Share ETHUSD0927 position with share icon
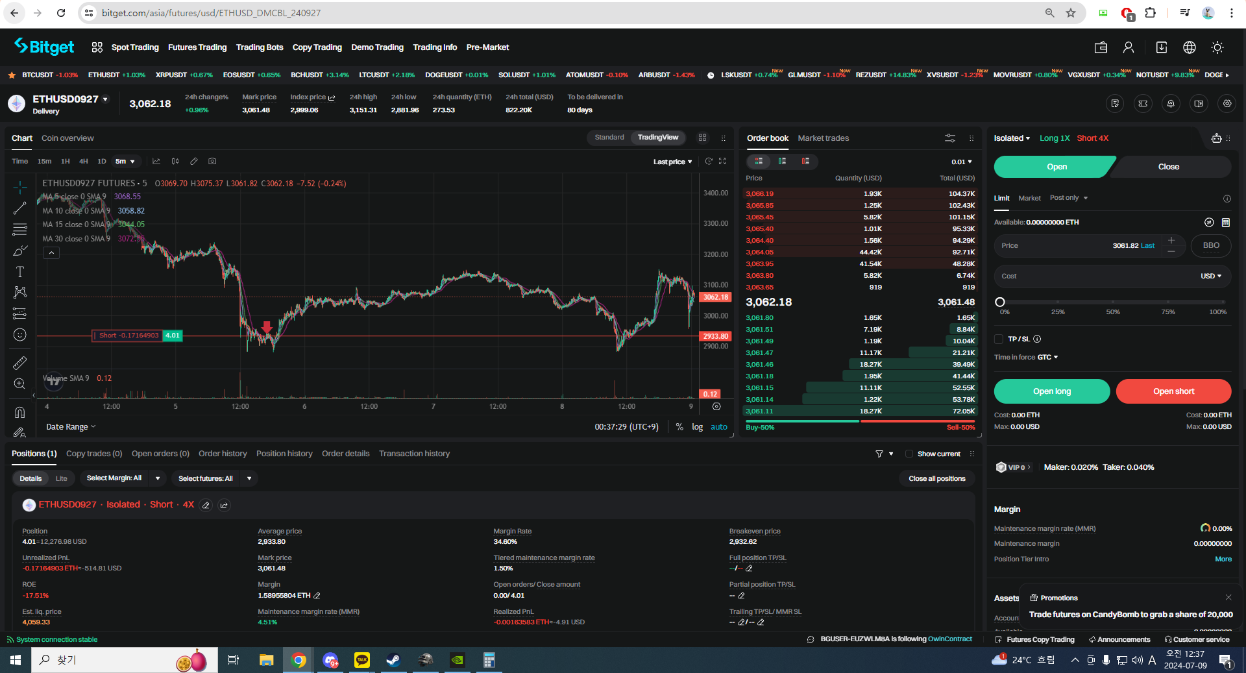The width and height of the screenshot is (1246, 673). [x=224, y=505]
